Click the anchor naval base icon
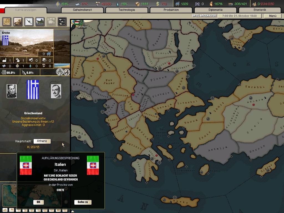 [x=60, y=72]
